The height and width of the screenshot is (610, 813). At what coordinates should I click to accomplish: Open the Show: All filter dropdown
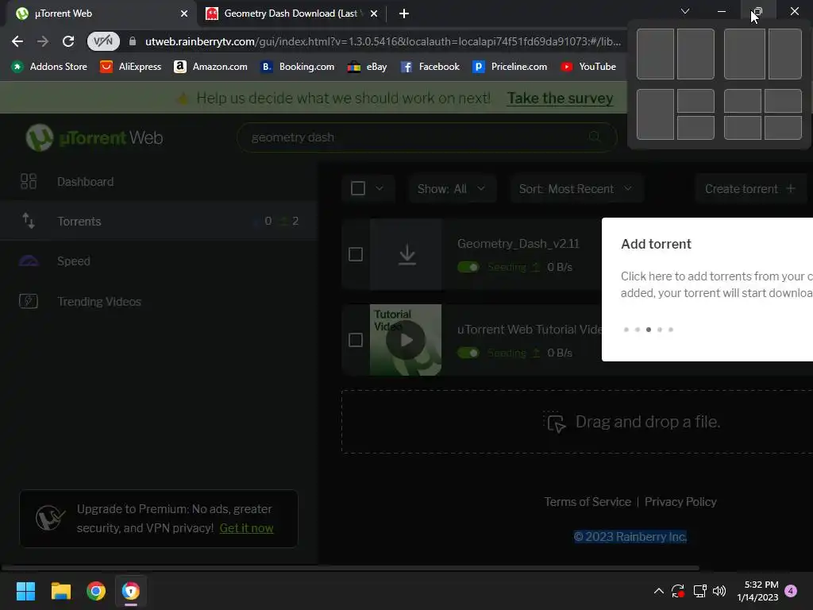pyautogui.click(x=452, y=189)
